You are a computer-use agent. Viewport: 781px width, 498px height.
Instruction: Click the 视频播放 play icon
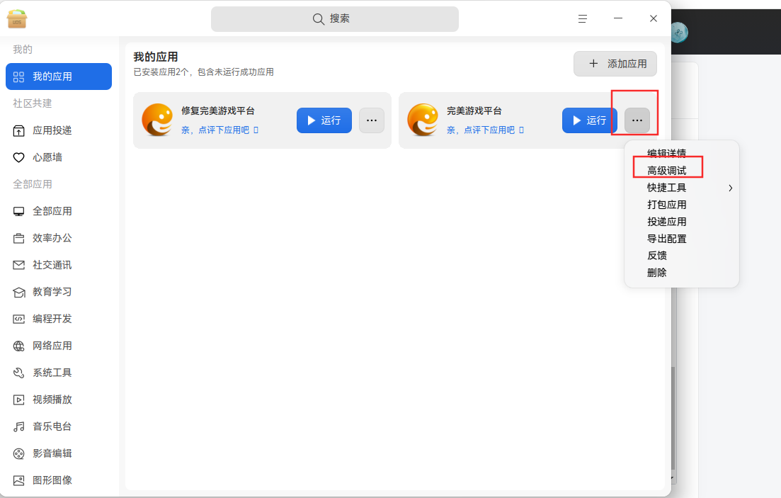(19, 400)
